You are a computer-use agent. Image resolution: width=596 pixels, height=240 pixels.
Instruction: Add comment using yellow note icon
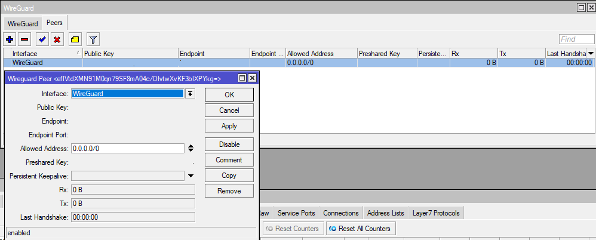75,39
